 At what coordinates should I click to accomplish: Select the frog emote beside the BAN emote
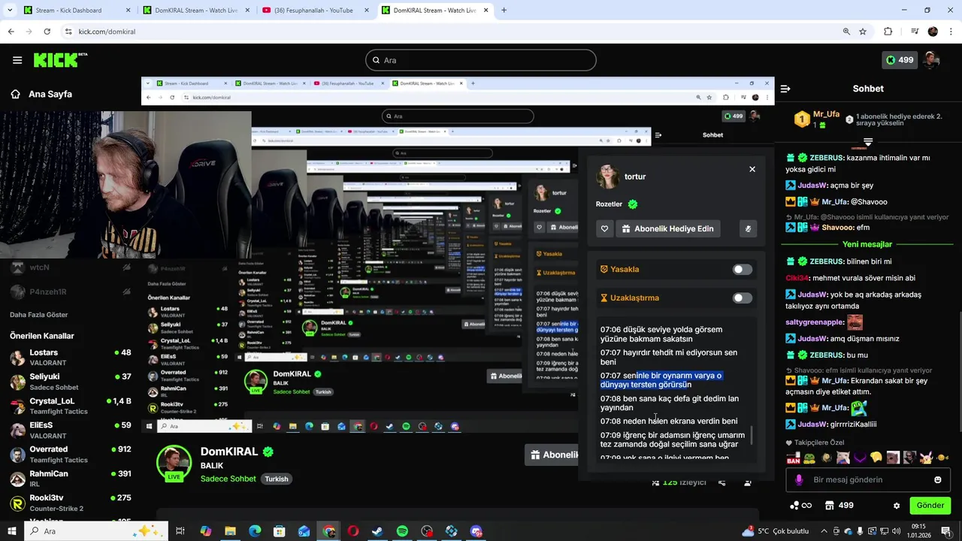click(809, 458)
